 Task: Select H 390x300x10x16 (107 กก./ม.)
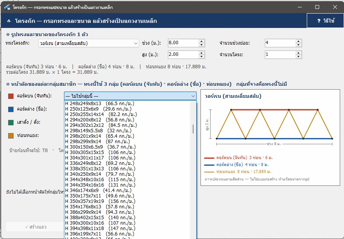click(x=127, y=223)
